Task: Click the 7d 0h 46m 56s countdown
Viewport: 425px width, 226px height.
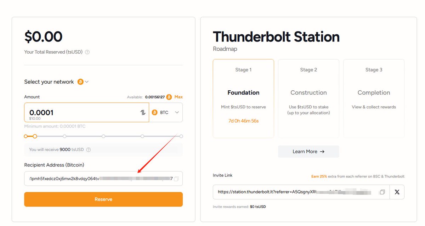Action: 243,121
